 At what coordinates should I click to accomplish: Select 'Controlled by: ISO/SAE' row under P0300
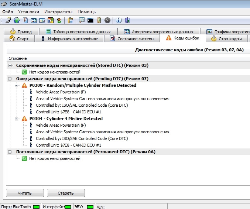(82, 105)
